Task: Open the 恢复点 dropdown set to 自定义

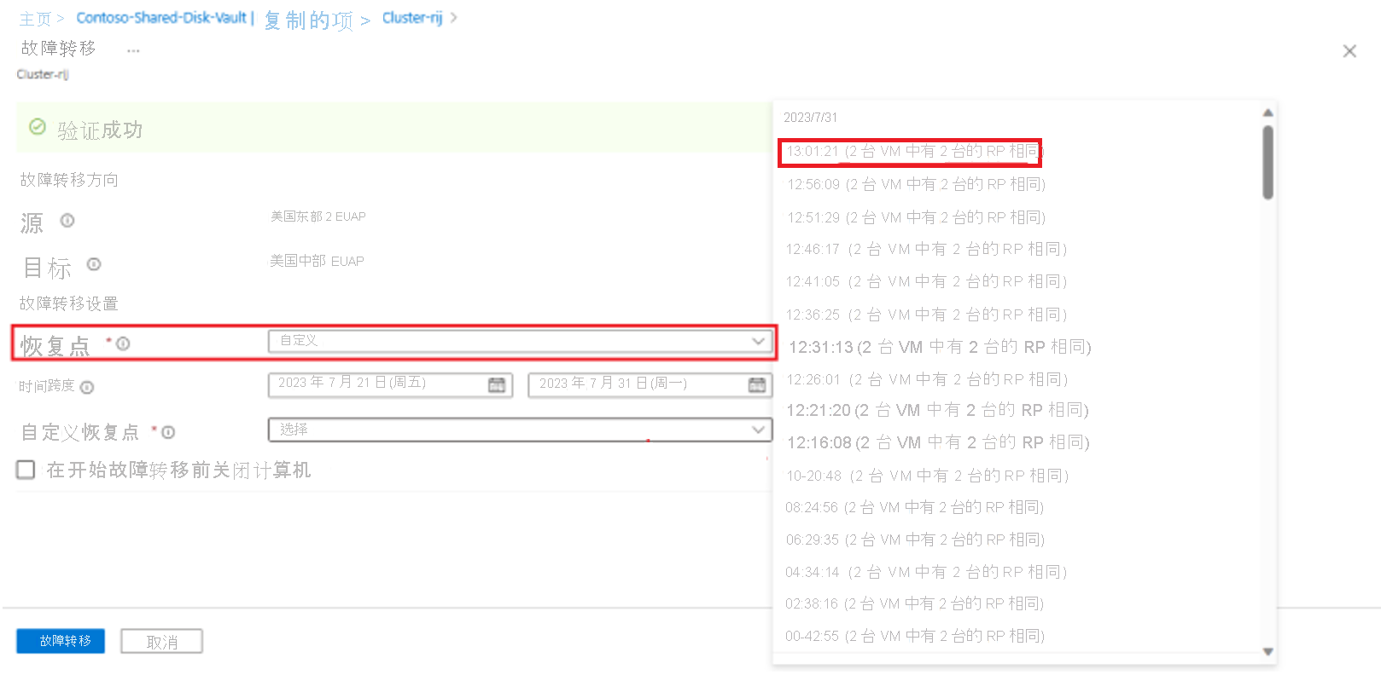Action: point(520,341)
